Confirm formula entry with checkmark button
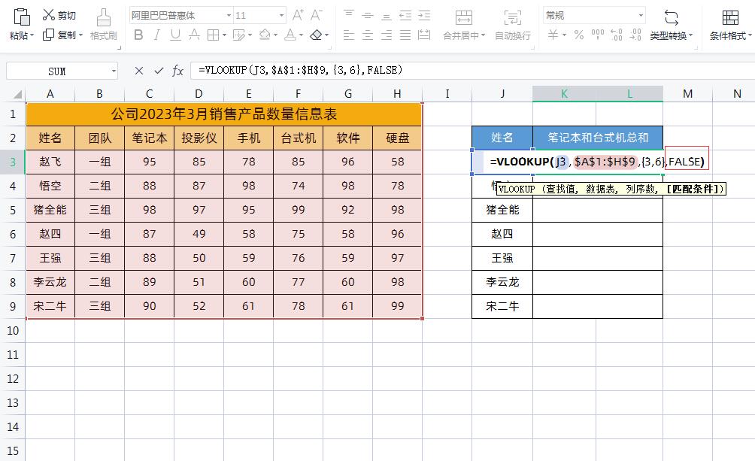This screenshot has width=755, height=461. [159, 71]
